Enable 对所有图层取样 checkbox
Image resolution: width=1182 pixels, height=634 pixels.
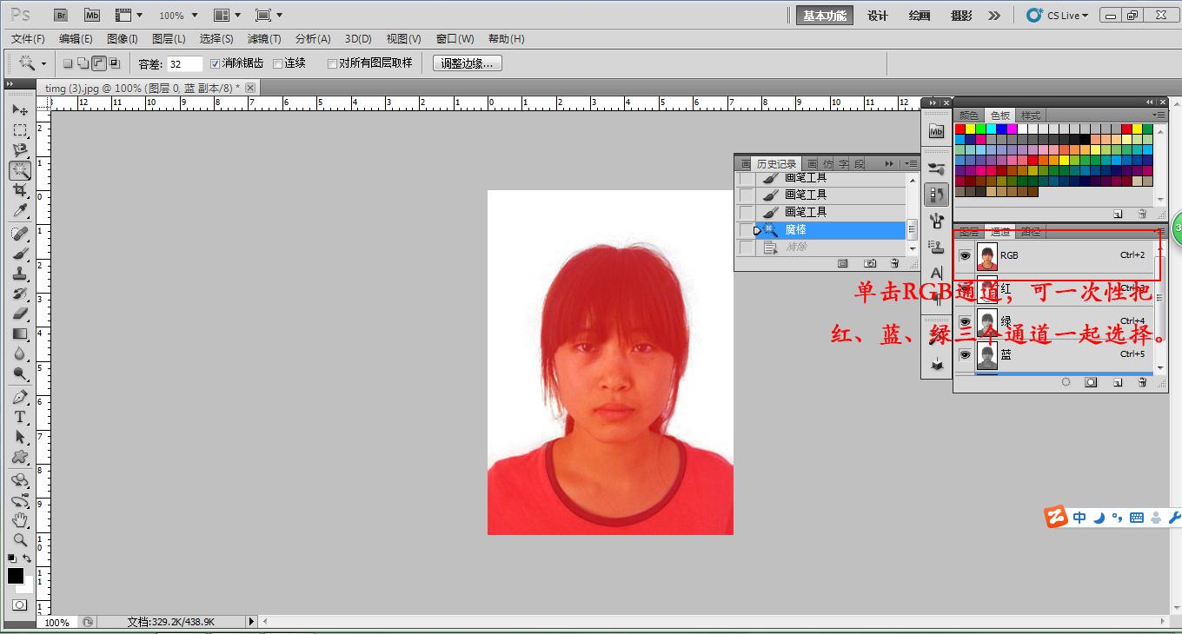332,63
